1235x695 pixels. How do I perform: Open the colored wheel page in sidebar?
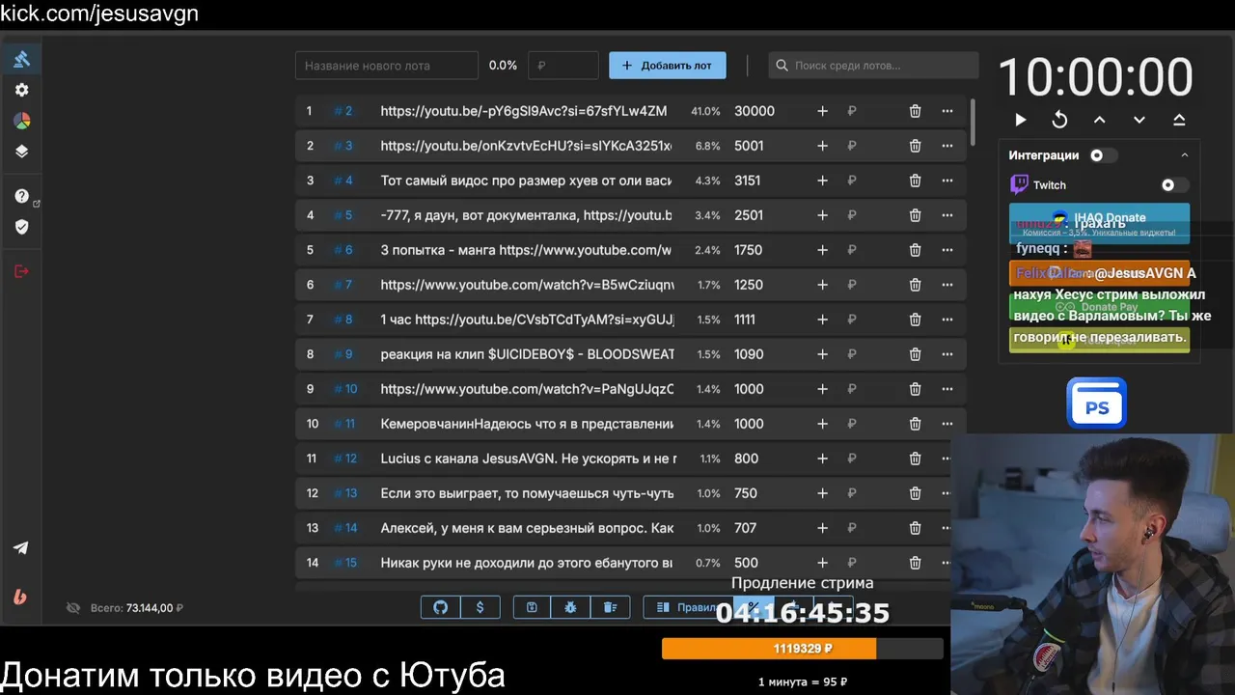pos(21,121)
